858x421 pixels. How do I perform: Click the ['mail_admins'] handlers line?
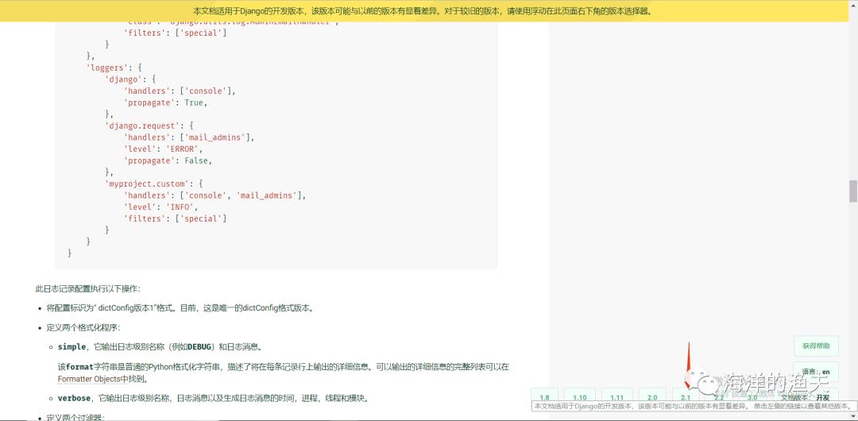[189, 137]
